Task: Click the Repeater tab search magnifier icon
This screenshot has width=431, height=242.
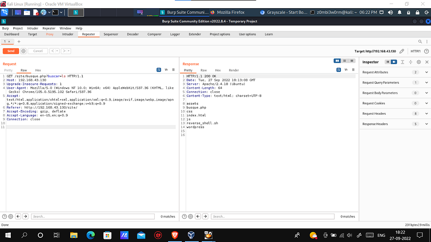Action: click(420, 42)
